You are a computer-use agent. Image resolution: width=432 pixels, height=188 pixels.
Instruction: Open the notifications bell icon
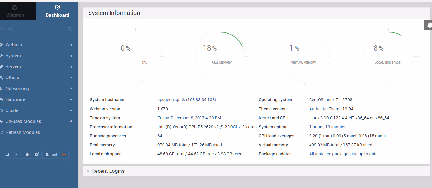[429, 25]
